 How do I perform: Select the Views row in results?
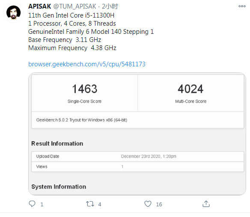pyautogui.click(x=137, y=166)
